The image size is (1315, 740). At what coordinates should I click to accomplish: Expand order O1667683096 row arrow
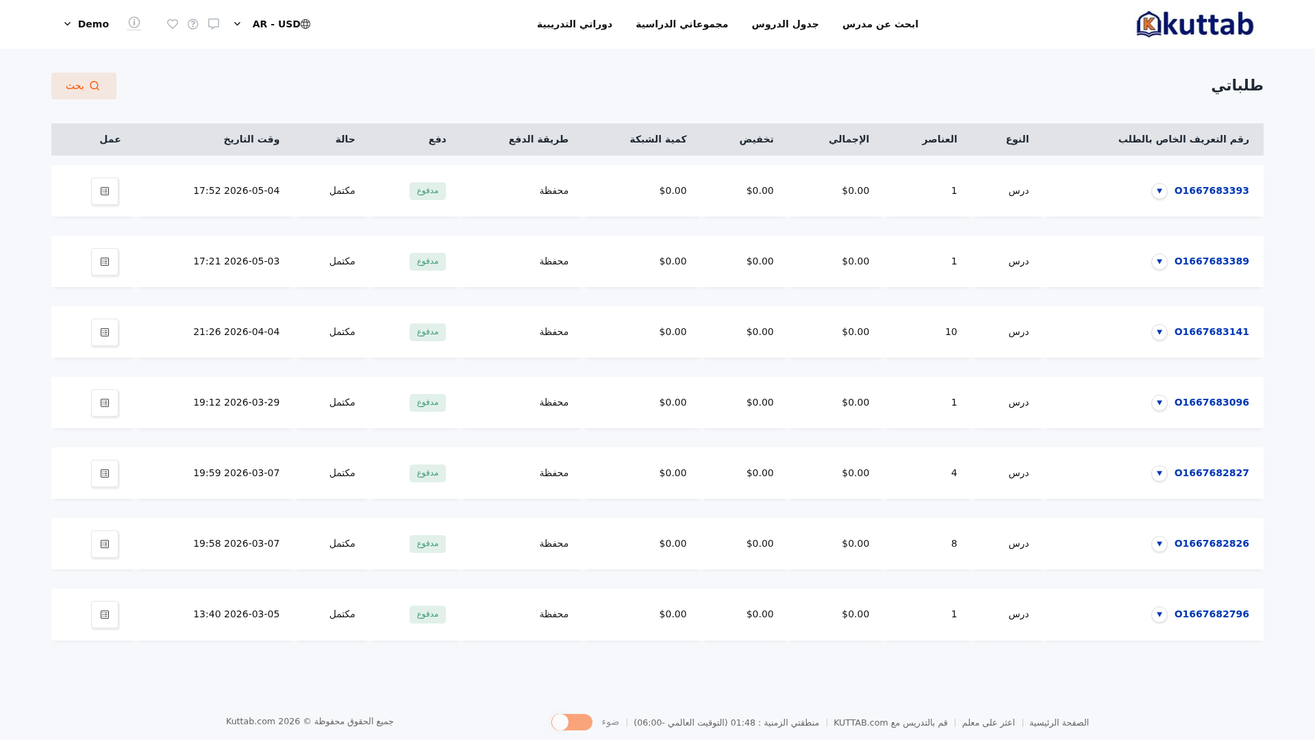coord(1160,403)
